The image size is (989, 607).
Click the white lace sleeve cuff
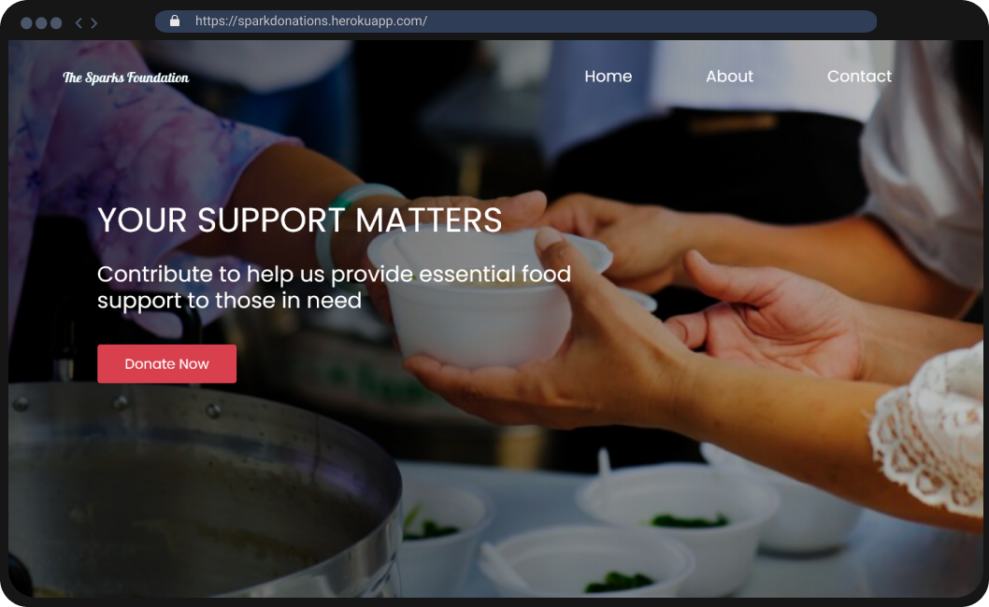(x=927, y=429)
